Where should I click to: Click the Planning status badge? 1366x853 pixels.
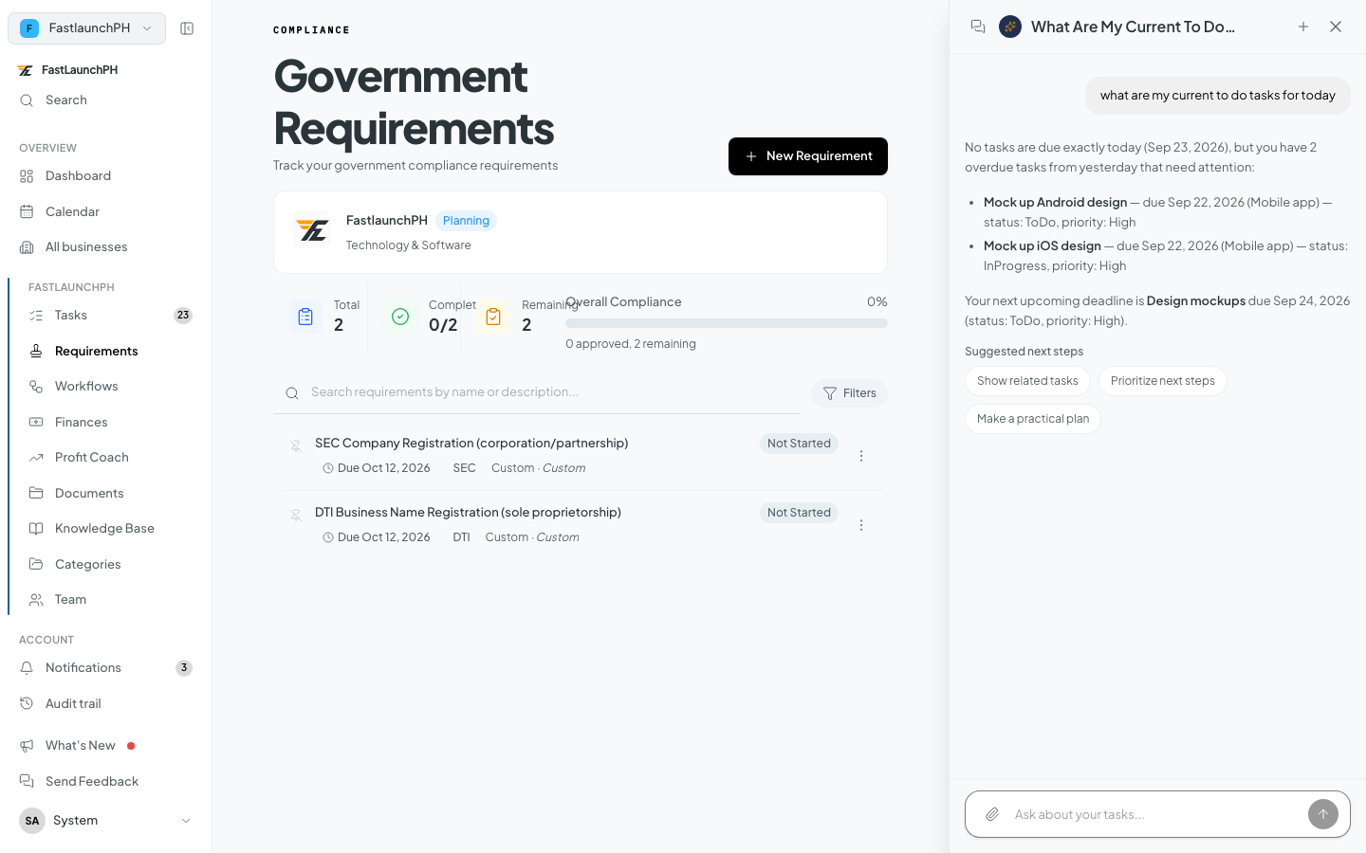click(x=466, y=221)
